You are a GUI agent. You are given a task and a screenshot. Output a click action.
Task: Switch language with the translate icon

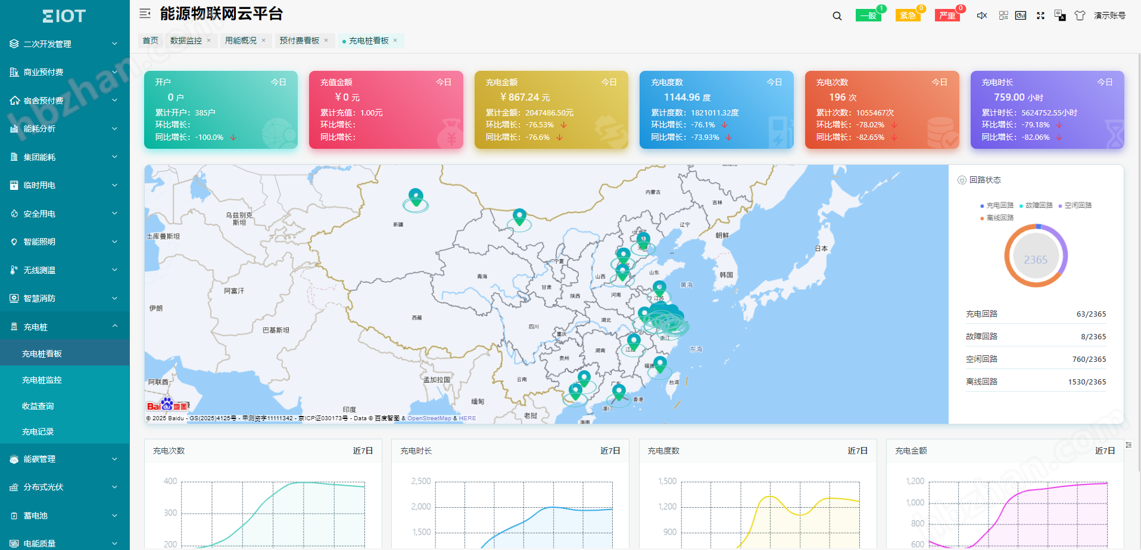(x=1060, y=15)
